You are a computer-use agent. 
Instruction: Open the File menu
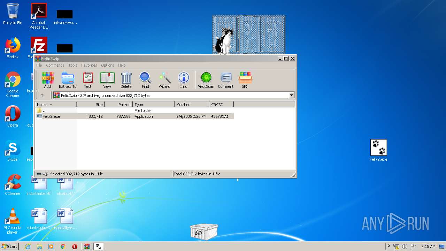[x=39, y=65]
